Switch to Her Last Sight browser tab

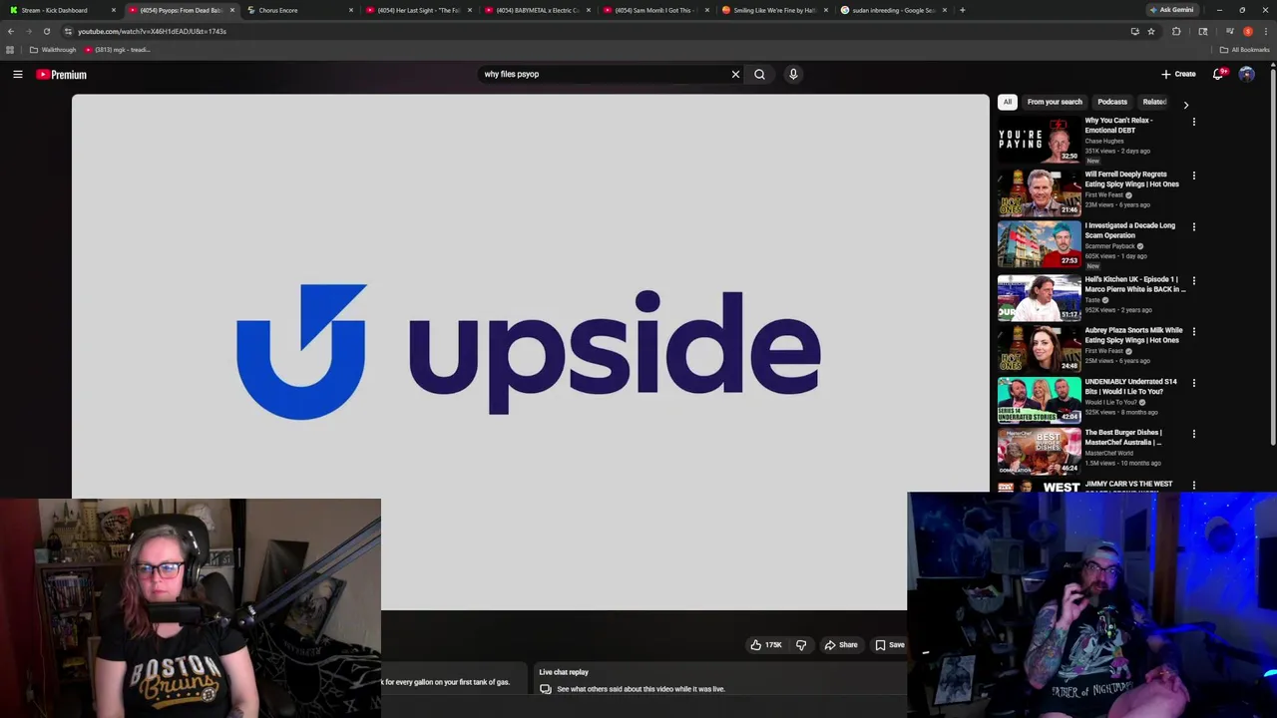click(417, 10)
